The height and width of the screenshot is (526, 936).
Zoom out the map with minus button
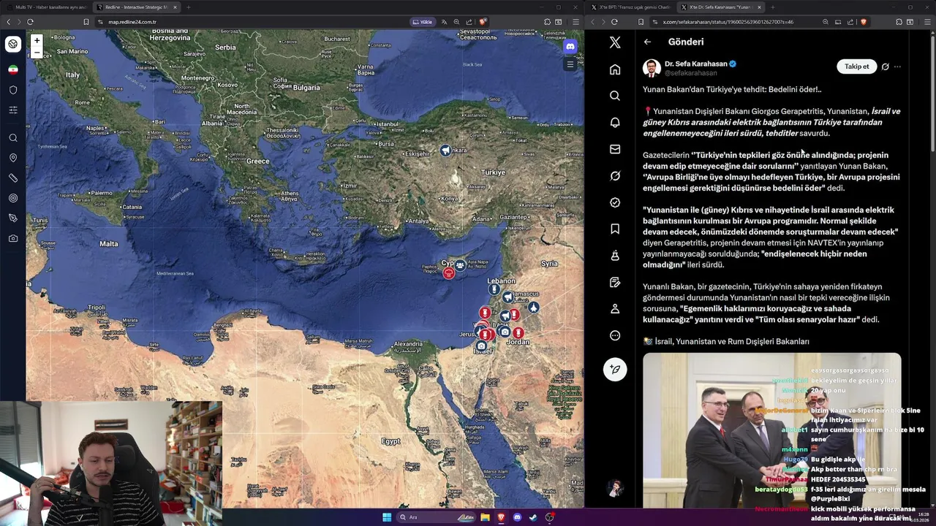click(x=37, y=52)
